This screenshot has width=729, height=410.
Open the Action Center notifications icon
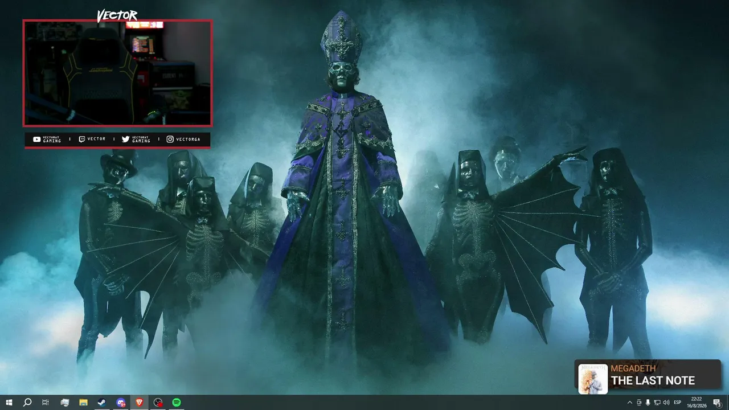pos(717,403)
